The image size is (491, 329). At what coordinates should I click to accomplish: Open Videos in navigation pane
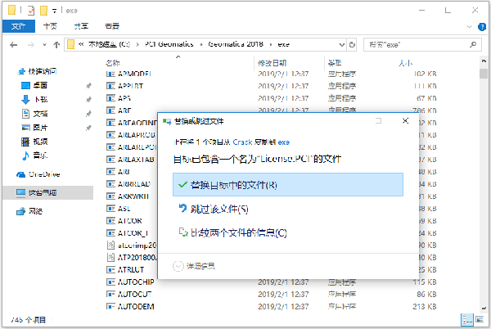click(x=34, y=142)
